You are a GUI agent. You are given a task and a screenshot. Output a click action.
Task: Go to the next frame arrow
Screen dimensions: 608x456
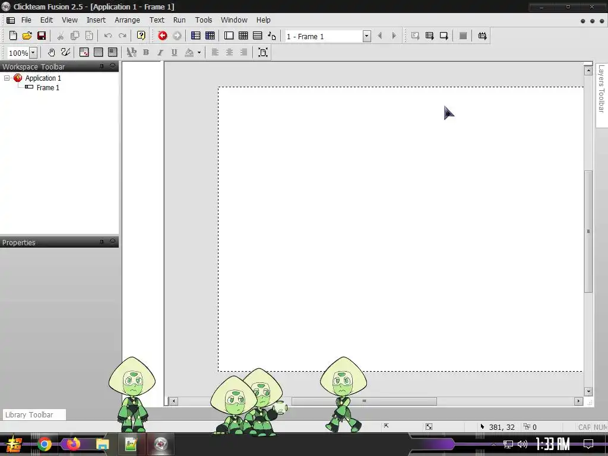[394, 36]
